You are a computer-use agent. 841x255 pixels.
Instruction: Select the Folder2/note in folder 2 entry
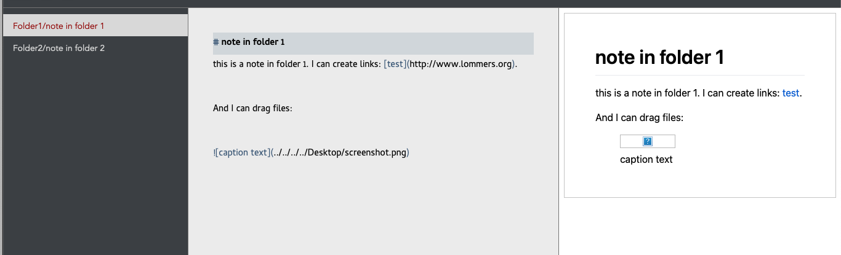point(59,48)
